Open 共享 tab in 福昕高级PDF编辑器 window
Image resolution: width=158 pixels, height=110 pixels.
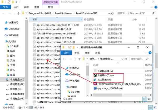click(x=87, y=53)
